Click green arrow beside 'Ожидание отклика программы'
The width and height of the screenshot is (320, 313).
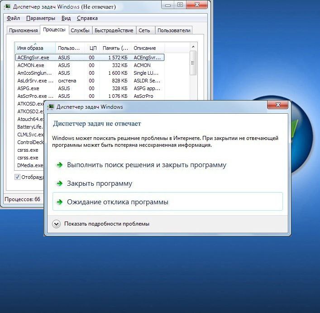pyautogui.click(x=60, y=202)
